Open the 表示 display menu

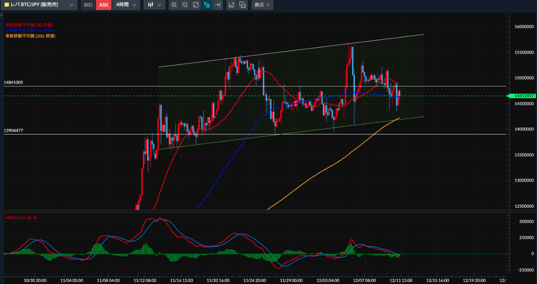262,5
